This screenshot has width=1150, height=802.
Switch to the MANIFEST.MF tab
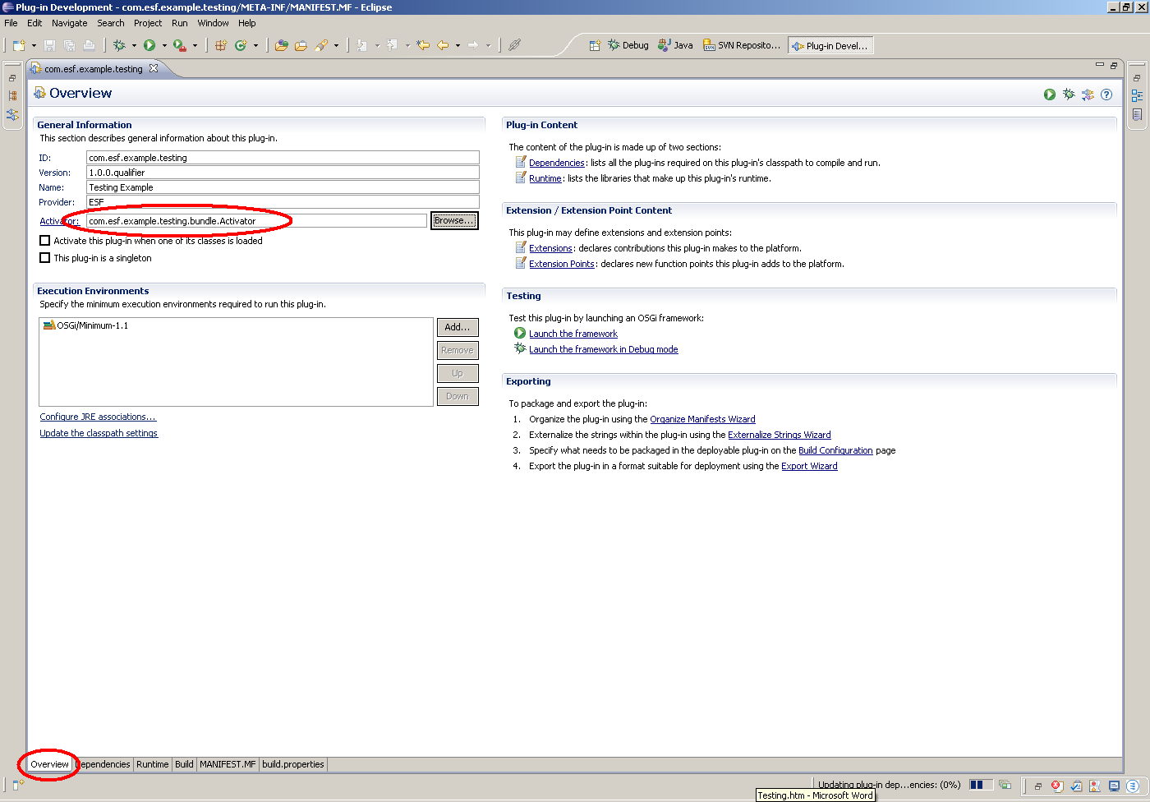[228, 764]
